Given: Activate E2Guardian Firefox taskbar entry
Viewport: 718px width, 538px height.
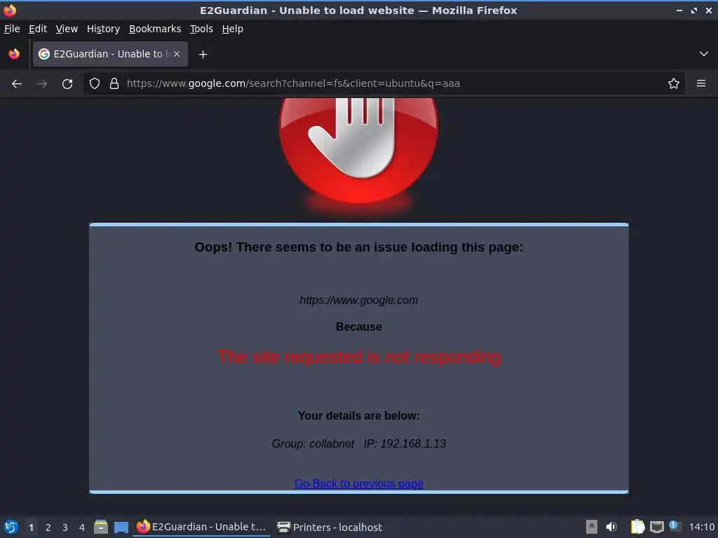Looking at the screenshot, I should [x=201, y=527].
